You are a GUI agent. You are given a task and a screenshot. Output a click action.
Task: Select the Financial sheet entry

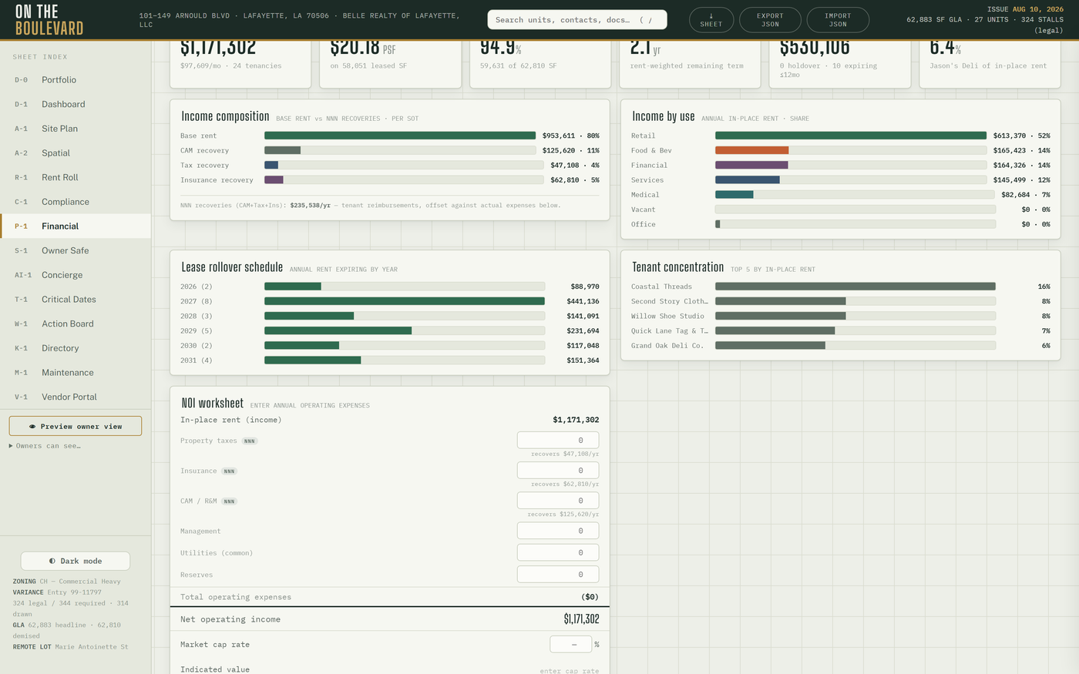(x=76, y=226)
